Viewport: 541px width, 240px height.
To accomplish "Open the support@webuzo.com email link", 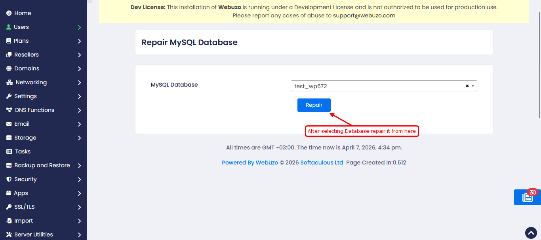I will (364, 16).
